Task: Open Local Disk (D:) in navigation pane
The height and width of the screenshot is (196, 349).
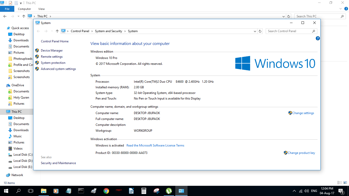Action: [23, 161]
